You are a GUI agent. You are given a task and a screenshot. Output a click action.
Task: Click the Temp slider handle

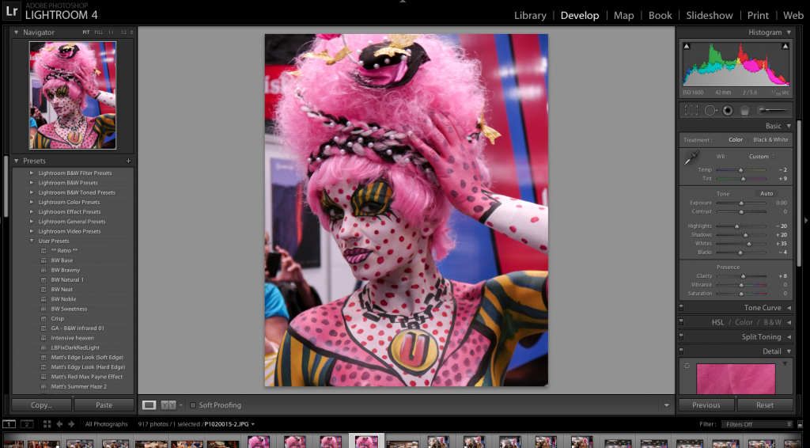tap(740, 170)
